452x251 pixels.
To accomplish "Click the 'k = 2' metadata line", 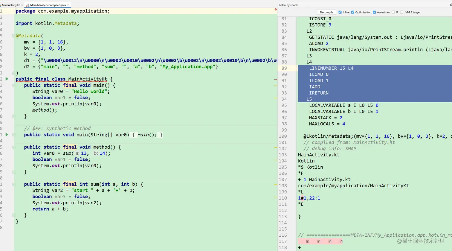I will [x=32, y=54].
